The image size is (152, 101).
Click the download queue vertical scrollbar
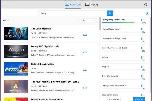coord(150,55)
